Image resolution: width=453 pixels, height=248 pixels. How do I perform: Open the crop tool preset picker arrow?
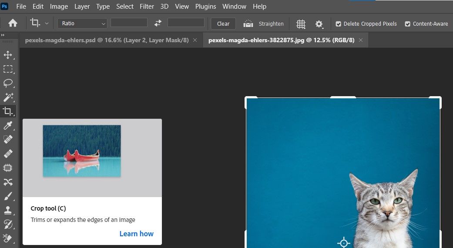pos(47,23)
